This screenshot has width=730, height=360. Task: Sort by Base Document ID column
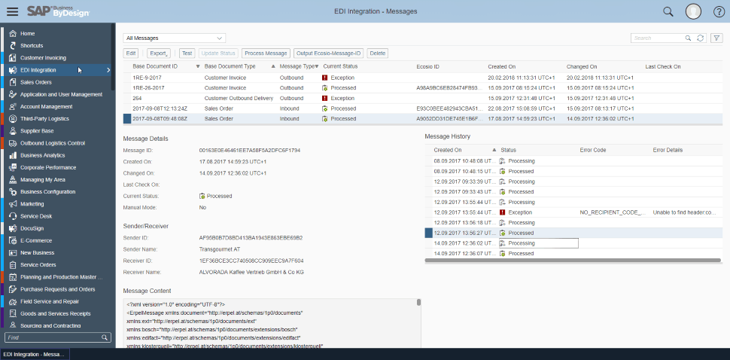(x=155, y=66)
